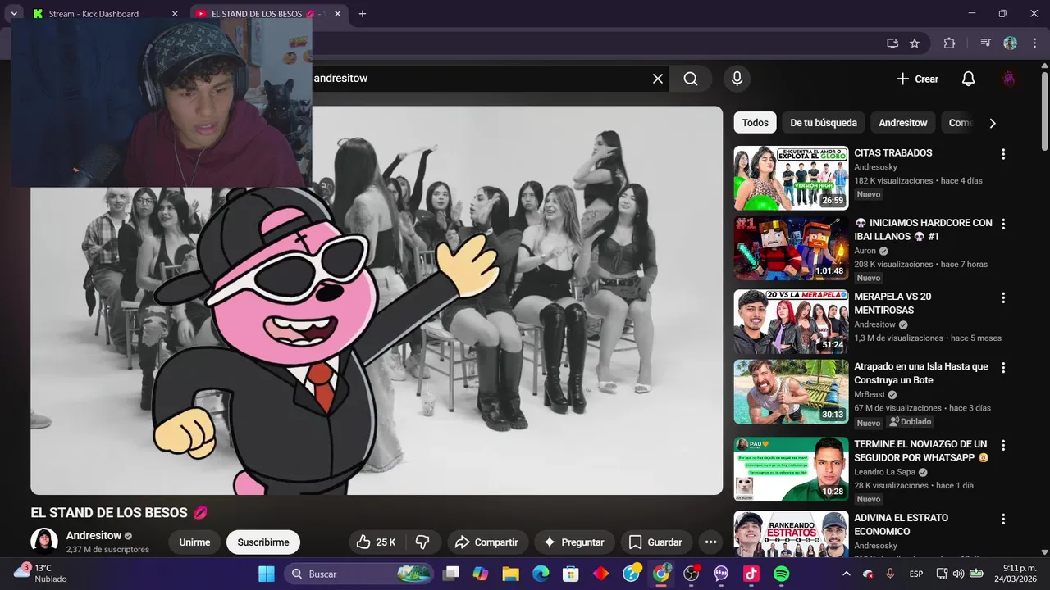Open options for TERMINE EL NOVIAZGO video
The image size is (1050, 590).
click(x=1002, y=445)
